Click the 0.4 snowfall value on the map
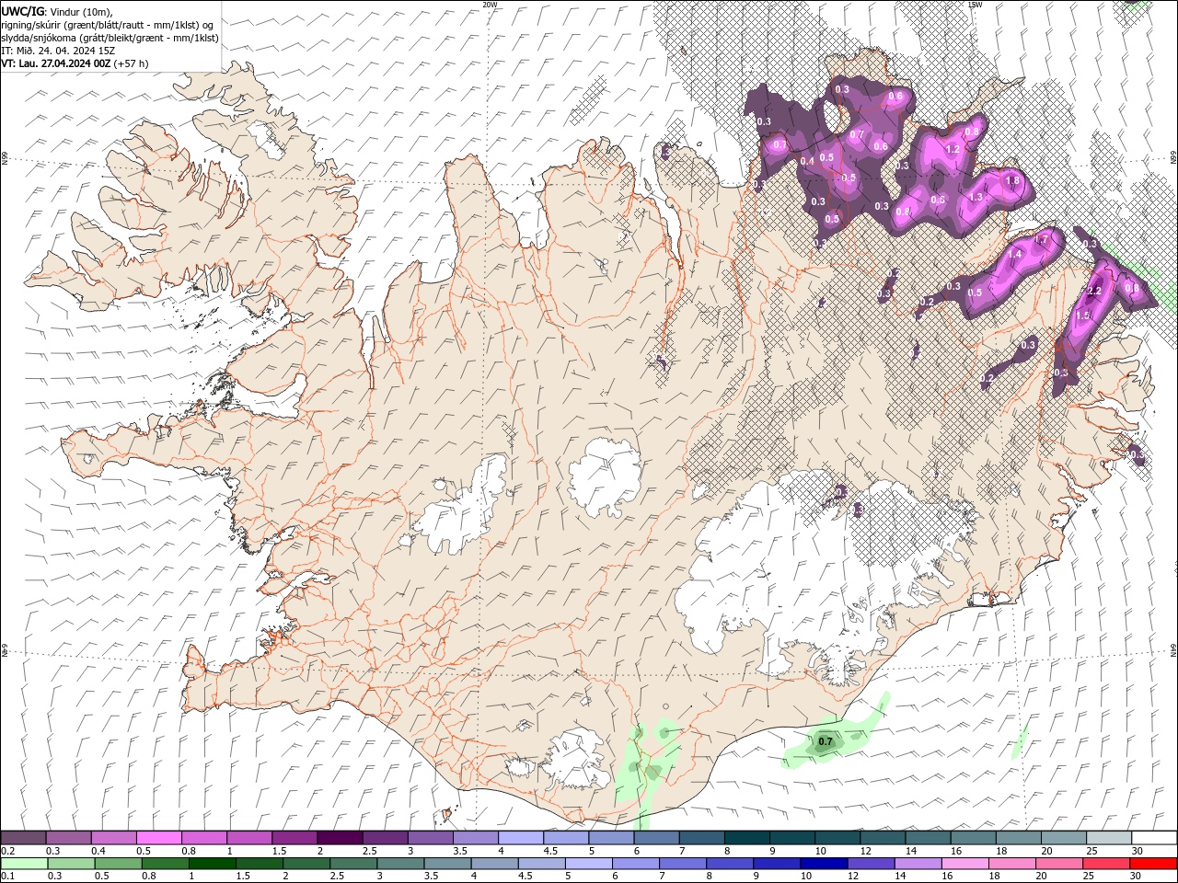This screenshot has width=1178, height=883. (807, 161)
